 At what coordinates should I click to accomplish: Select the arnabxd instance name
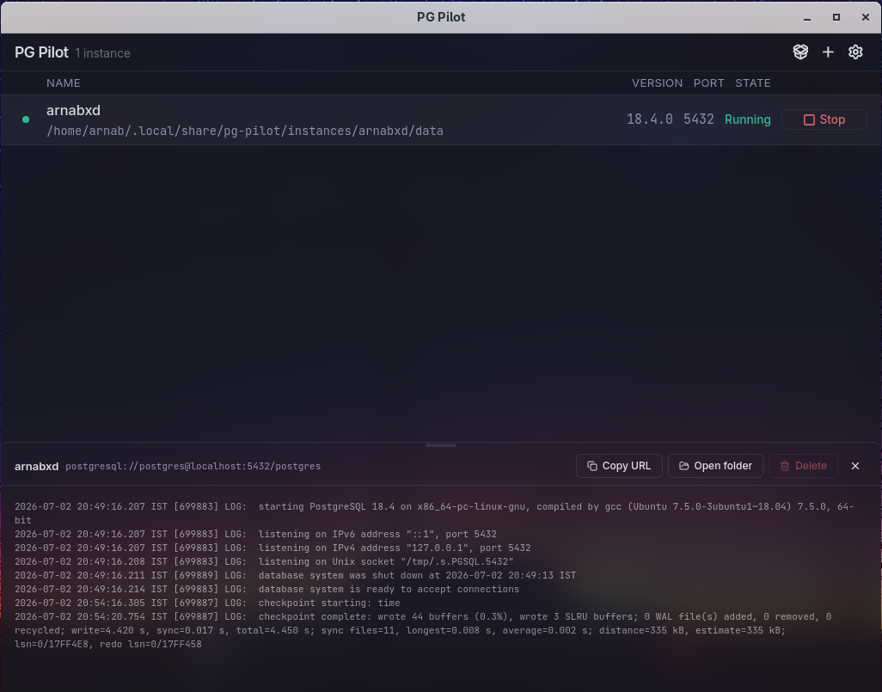[x=73, y=110]
